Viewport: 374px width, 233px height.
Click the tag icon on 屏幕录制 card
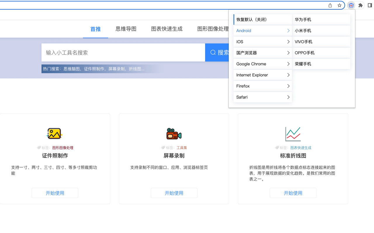pyautogui.click(x=163, y=148)
